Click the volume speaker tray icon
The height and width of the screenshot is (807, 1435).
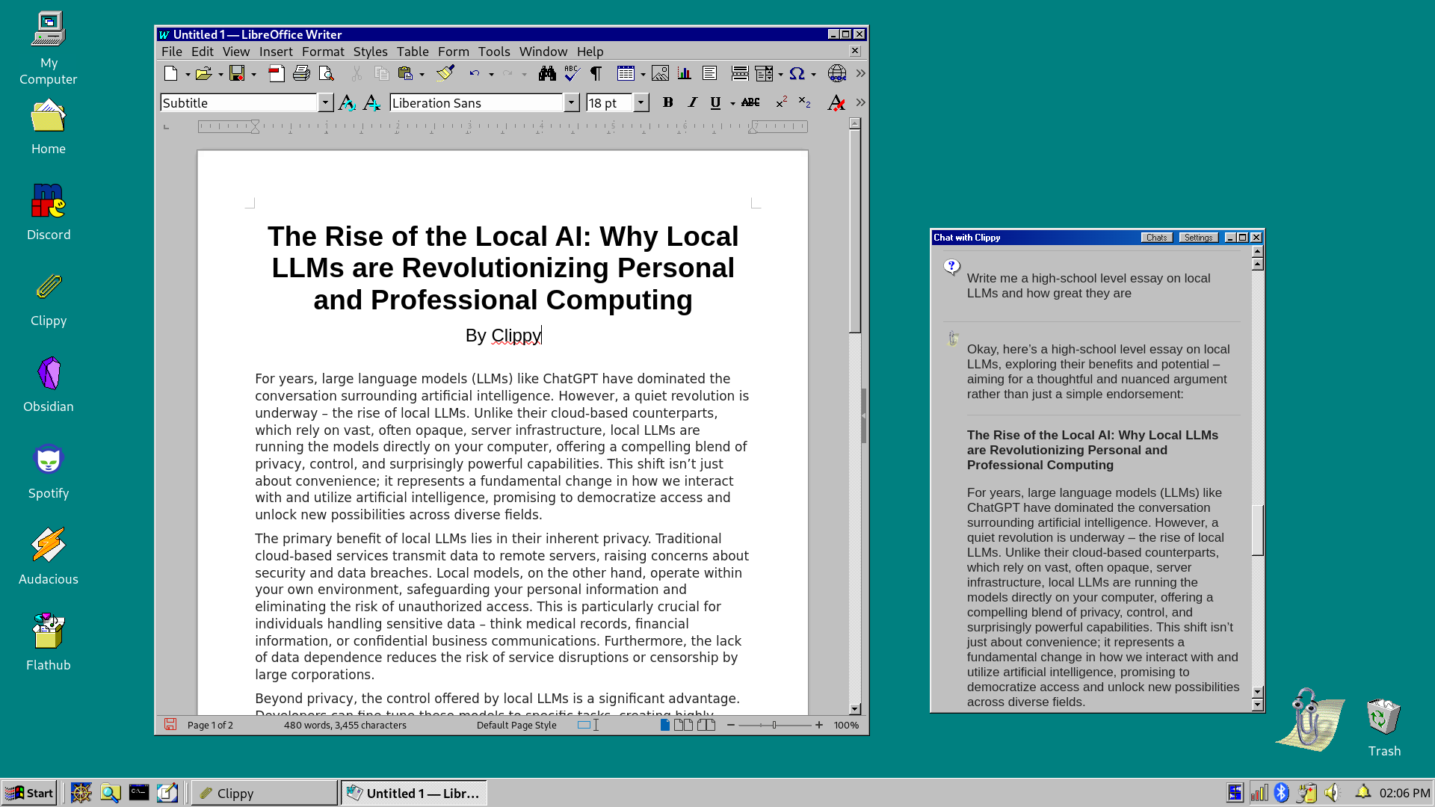point(1332,793)
